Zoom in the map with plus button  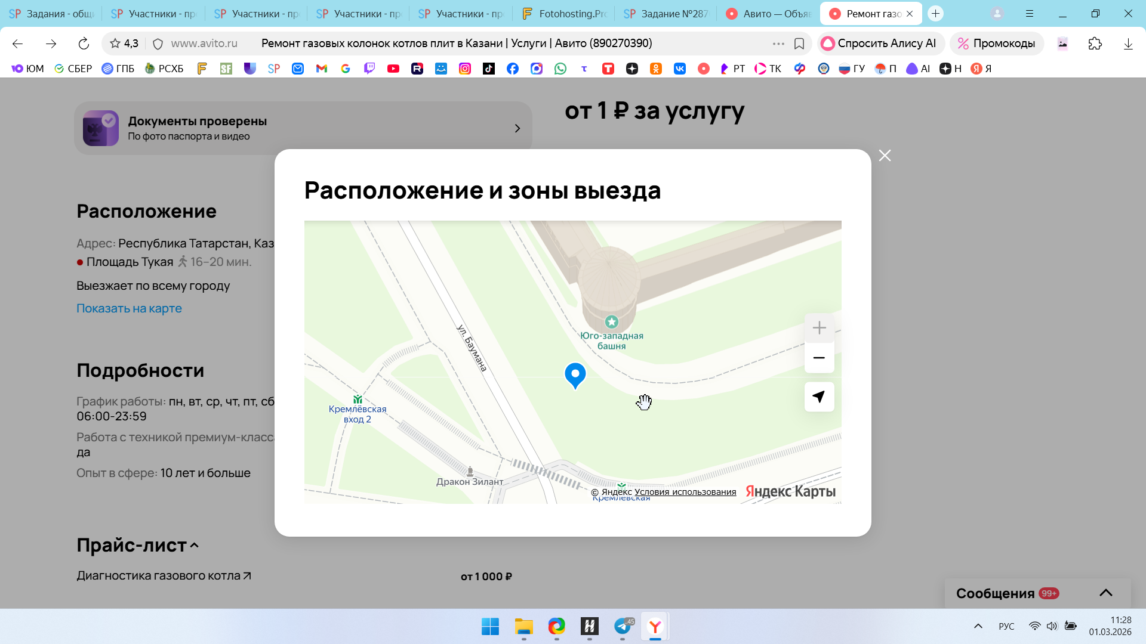point(819,327)
